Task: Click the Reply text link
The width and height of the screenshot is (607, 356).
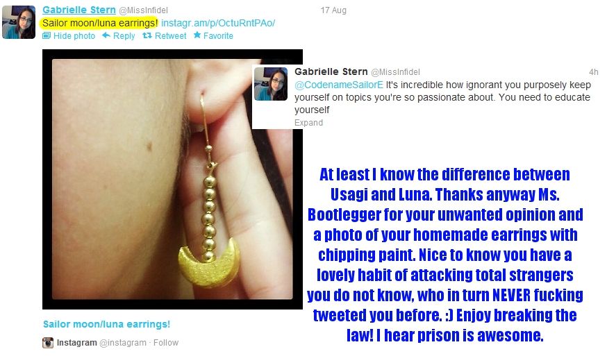Action: [x=124, y=36]
